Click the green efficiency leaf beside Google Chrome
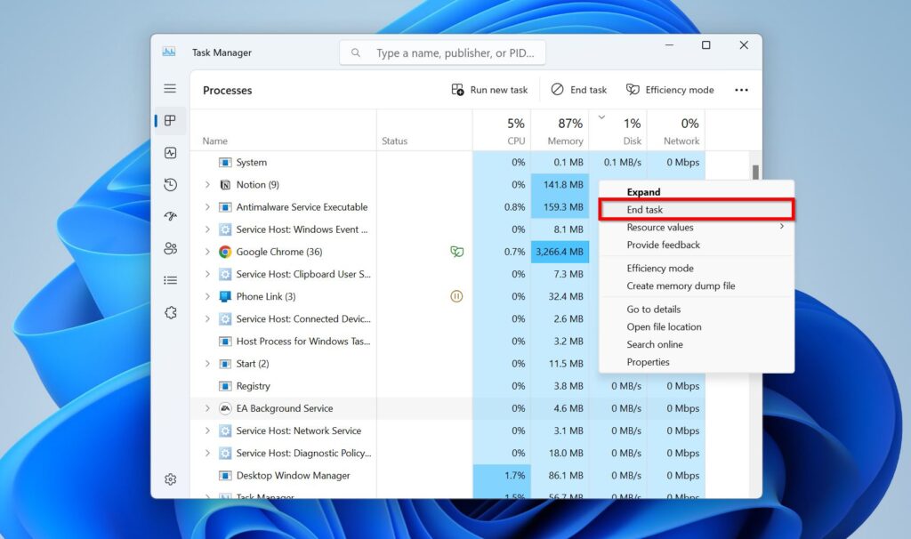 pyautogui.click(x=456, y=252)
